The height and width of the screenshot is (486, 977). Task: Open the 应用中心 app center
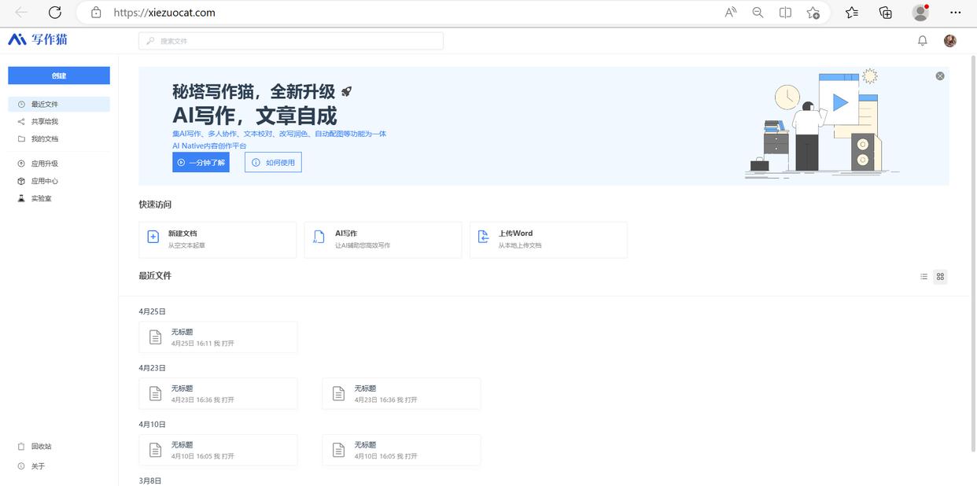pos(44,181)
